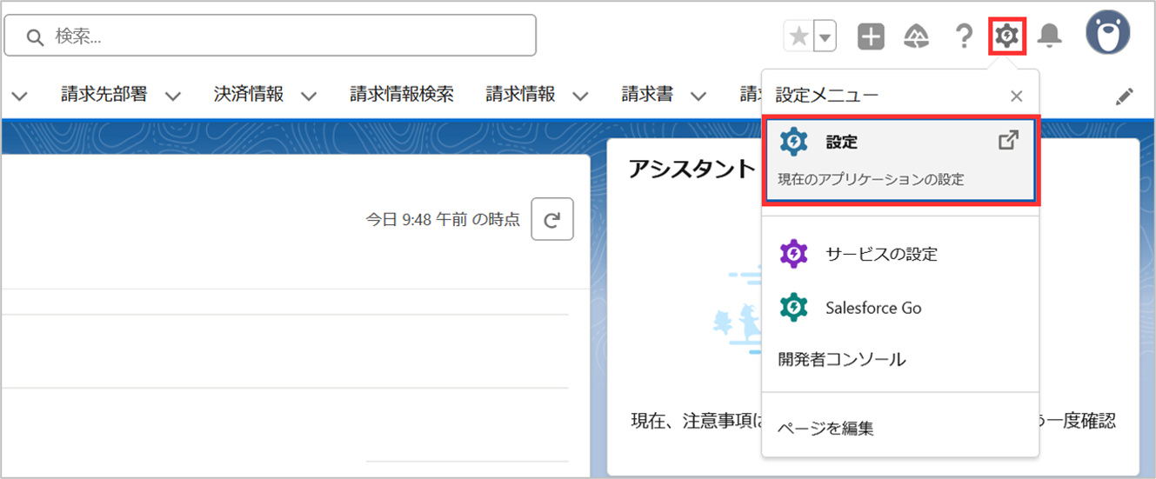The width and height of the screenshot is (1156, 479).
Task: Expand the 請求書 tab chevron
Action: [697, 96]
